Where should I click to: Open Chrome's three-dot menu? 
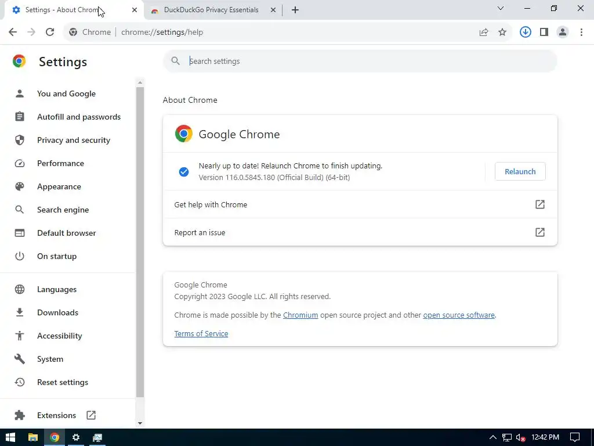[581, 33]
